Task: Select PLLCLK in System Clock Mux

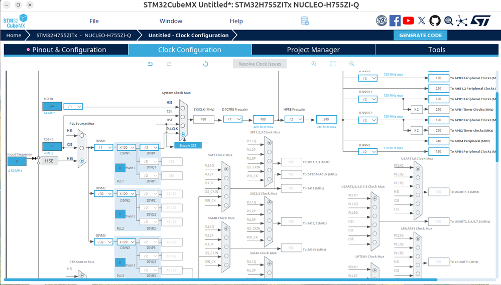Action: (x=183, y=135)
